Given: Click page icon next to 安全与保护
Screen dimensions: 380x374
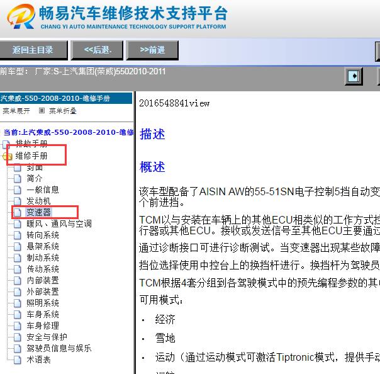Looking at the screenshot, I should (x=17, y=337).
